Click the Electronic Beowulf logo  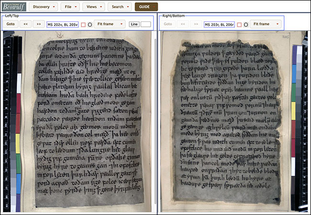click(x=14, y=7)
